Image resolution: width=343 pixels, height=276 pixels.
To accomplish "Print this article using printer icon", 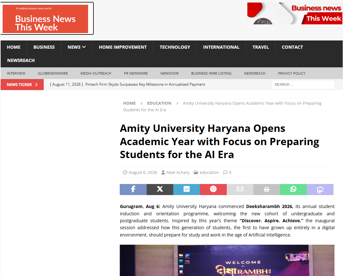I will coord(267,189).
